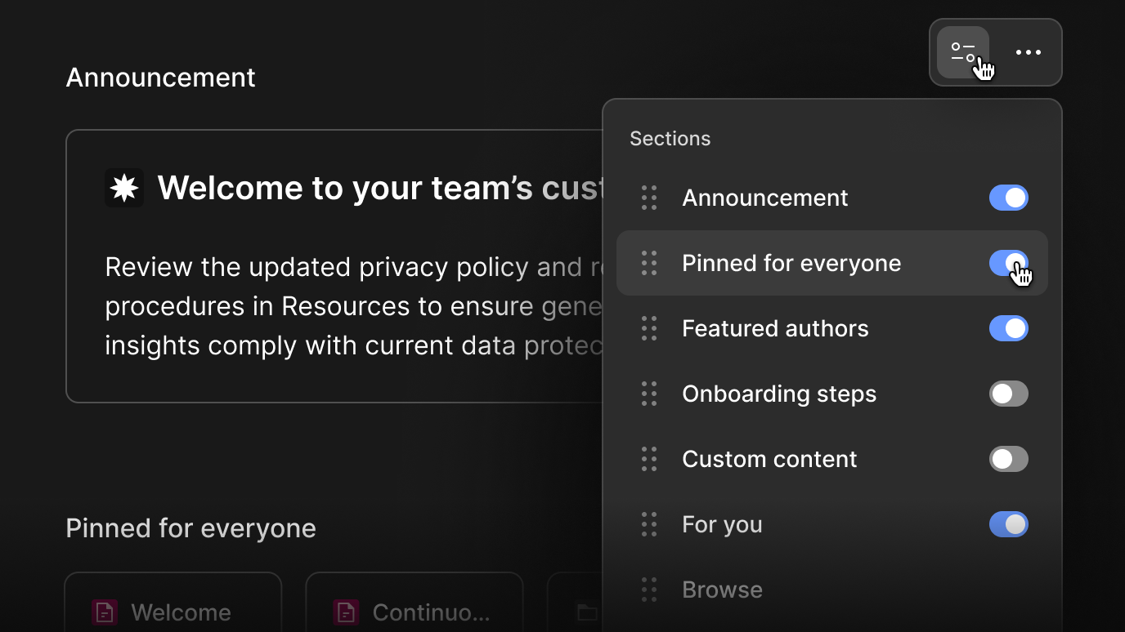The width and height of the screenshot is (1125, 632).
Task: Open the Continuo... pinned card
Action: [x=415, y=602]
